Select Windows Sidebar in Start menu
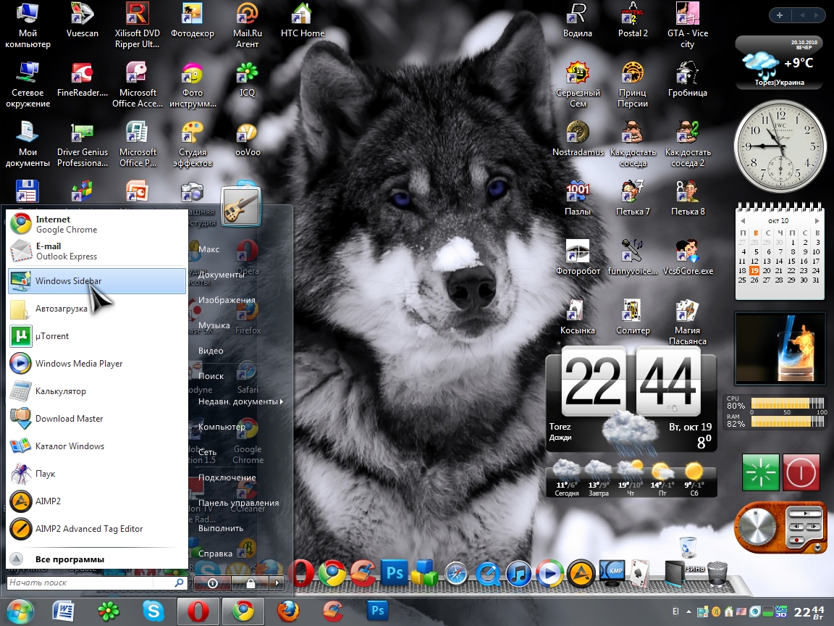This screenshot has width=834, height=626. point(96,281)
